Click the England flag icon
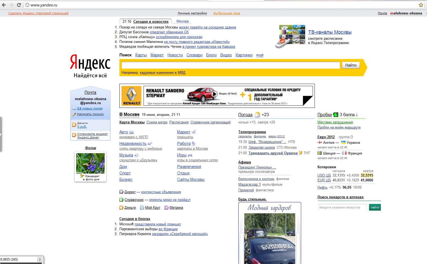The width and height of the screenshot is (427, 264). [320, 142]
